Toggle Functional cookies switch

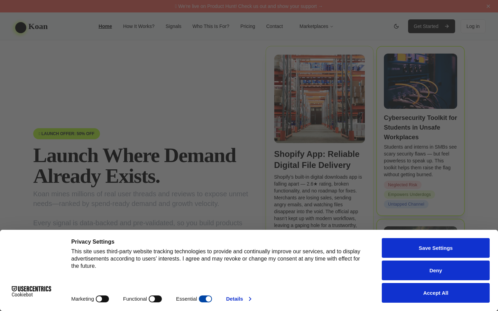[155, 299]
